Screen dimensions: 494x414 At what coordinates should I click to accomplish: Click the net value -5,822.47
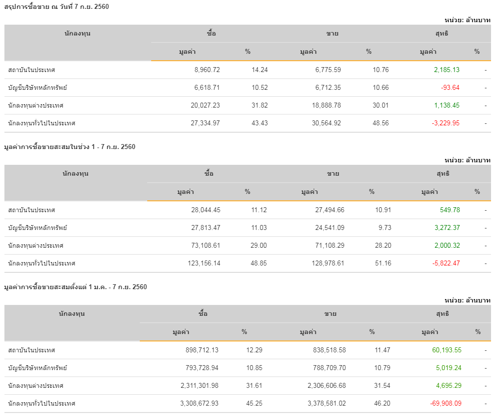(x=446, y=263)
